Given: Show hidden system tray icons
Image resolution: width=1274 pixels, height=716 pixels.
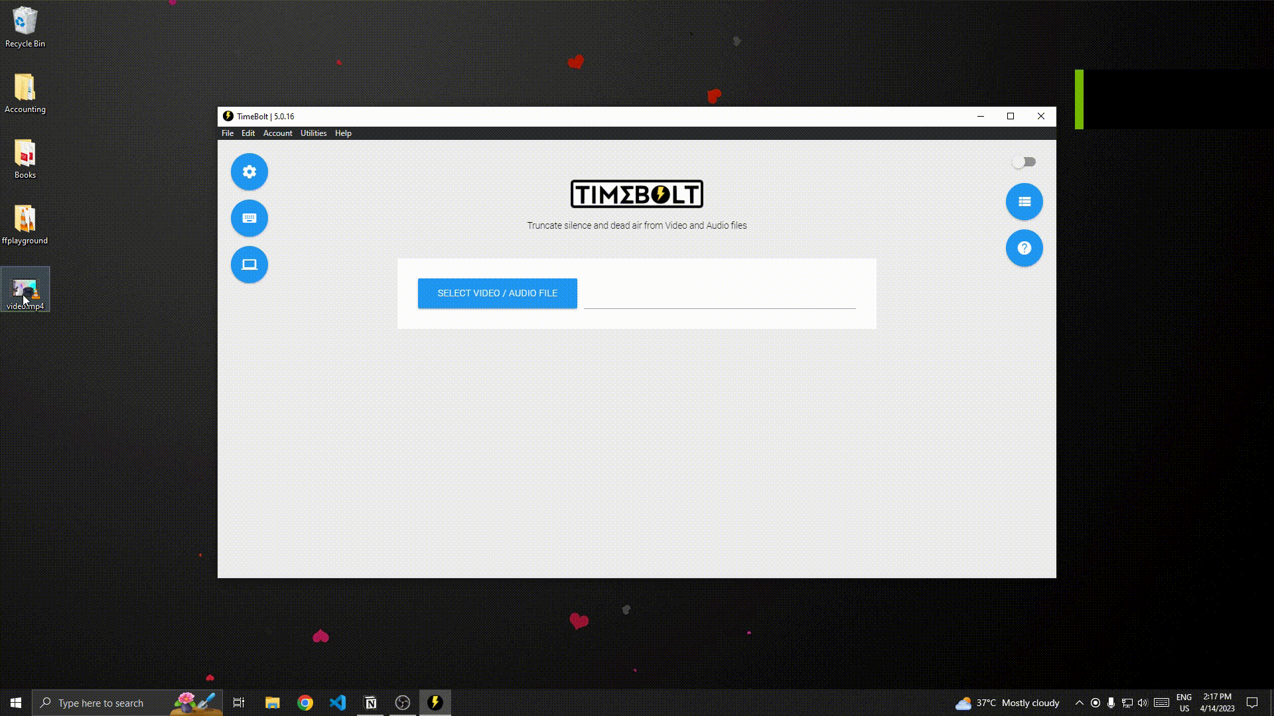Looking at the screenshot, I should point(1079,703).
